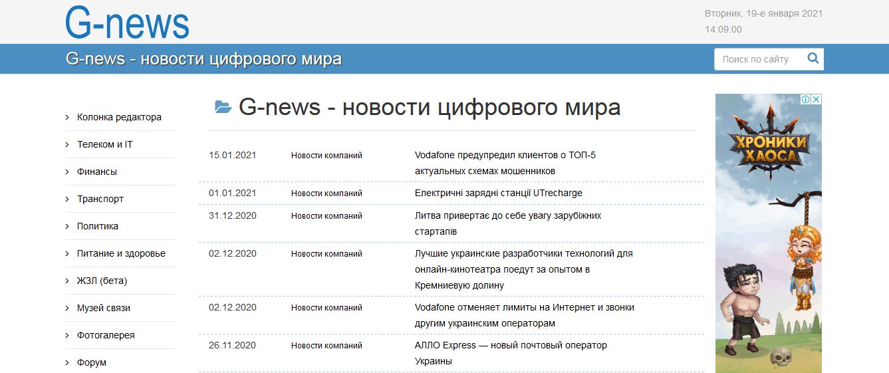
Task: Open article 'Литва привертає до себе увагу'
Action: 508,223
